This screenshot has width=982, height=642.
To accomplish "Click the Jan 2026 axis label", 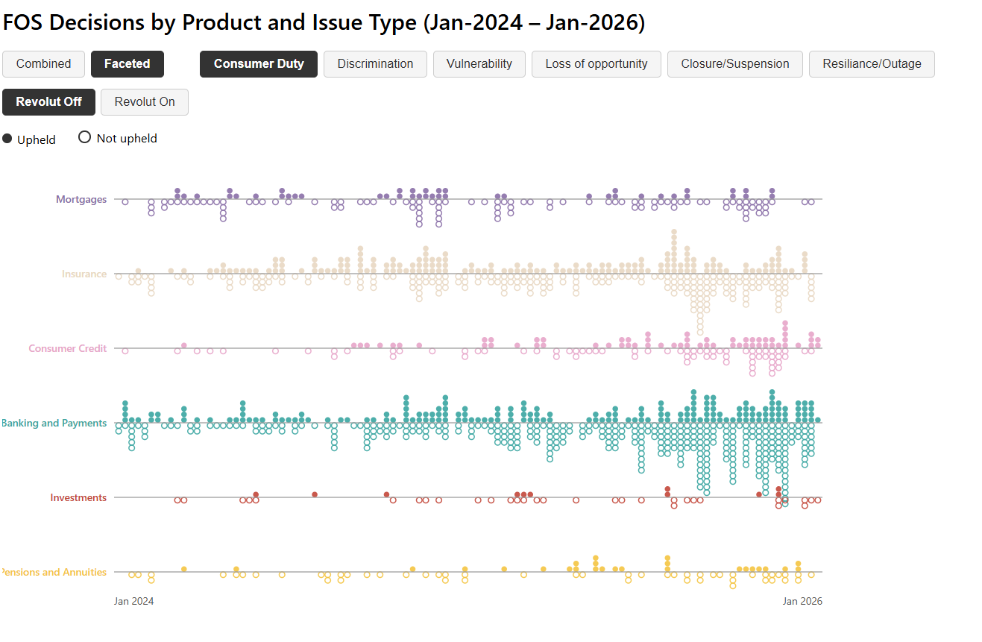I will tap(802, 601).
